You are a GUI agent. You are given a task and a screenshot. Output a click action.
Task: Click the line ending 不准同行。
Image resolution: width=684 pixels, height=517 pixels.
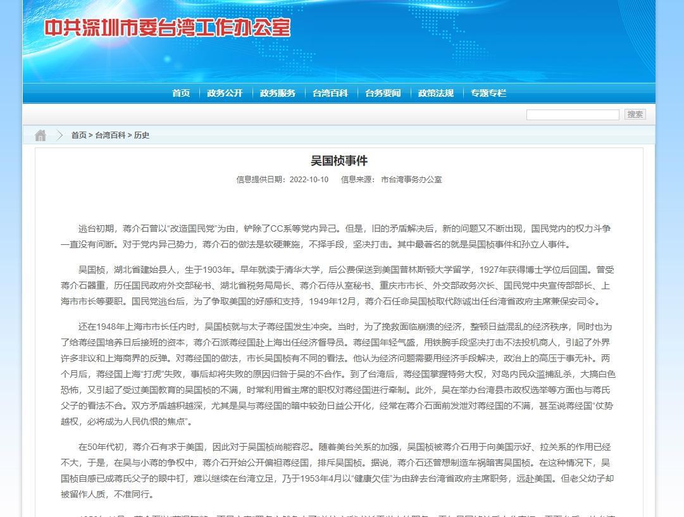[x=108, y=494]
